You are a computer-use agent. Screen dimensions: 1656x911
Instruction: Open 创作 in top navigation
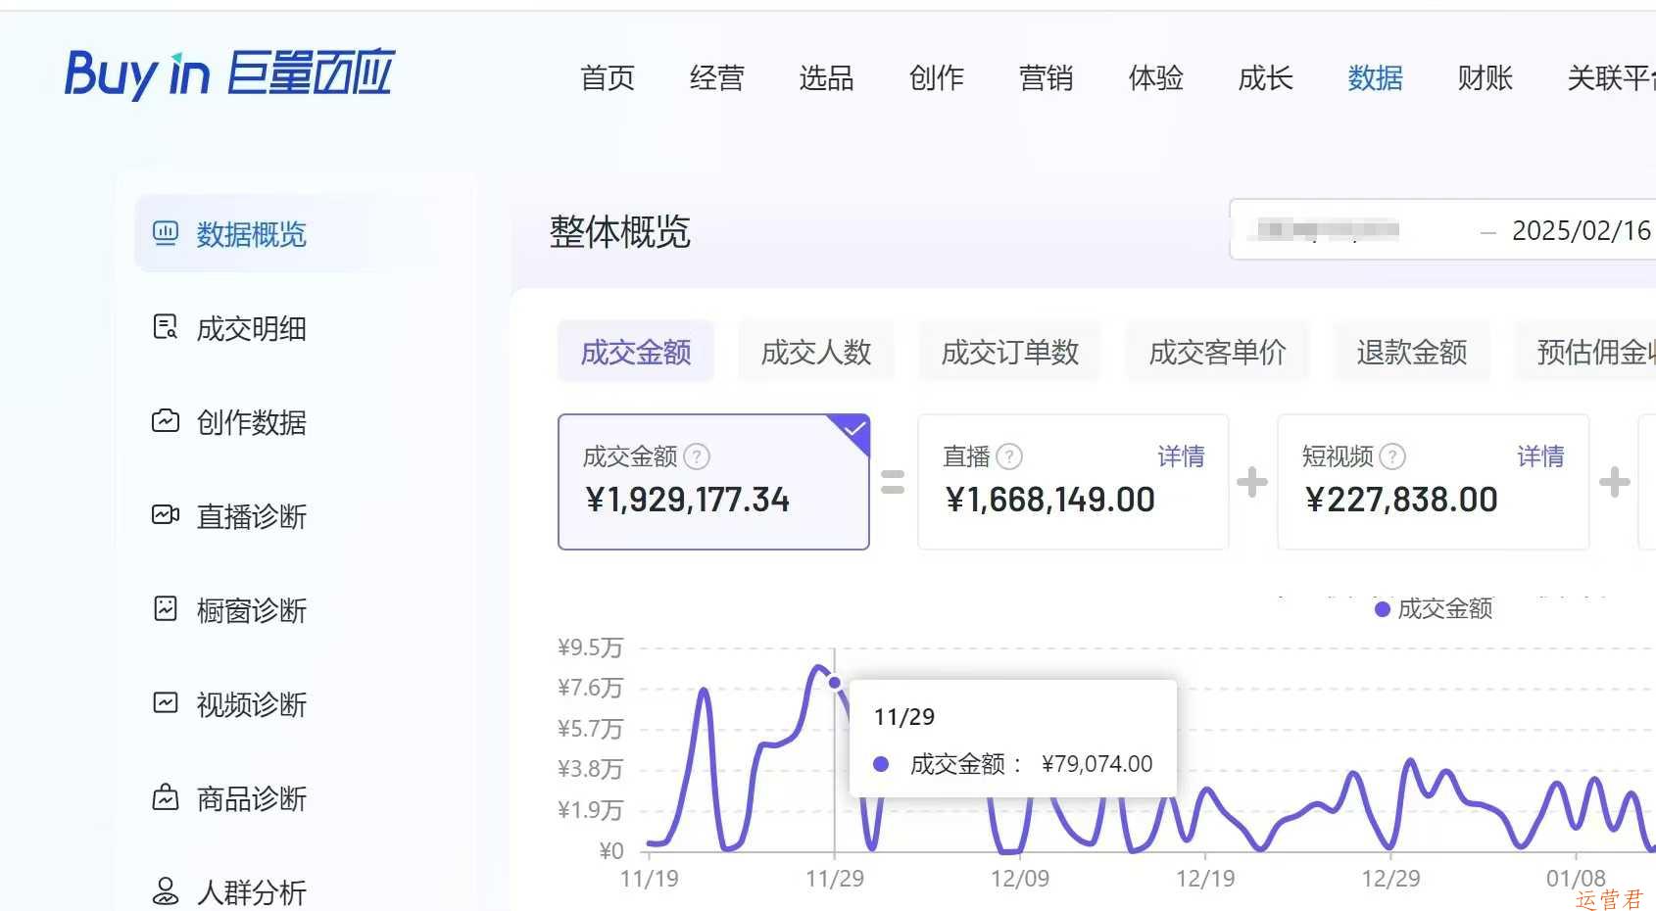coord(937,77)
